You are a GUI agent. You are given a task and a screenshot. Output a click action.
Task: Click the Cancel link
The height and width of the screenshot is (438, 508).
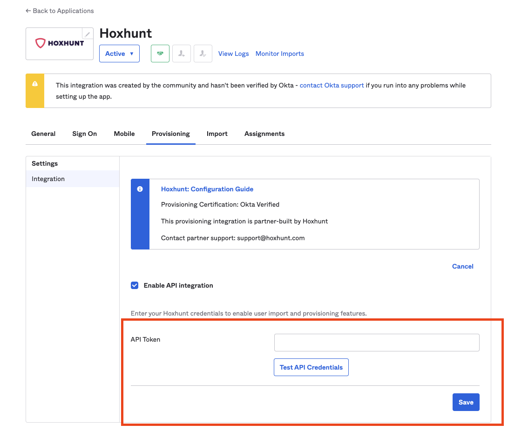click(x=463, y=266)
